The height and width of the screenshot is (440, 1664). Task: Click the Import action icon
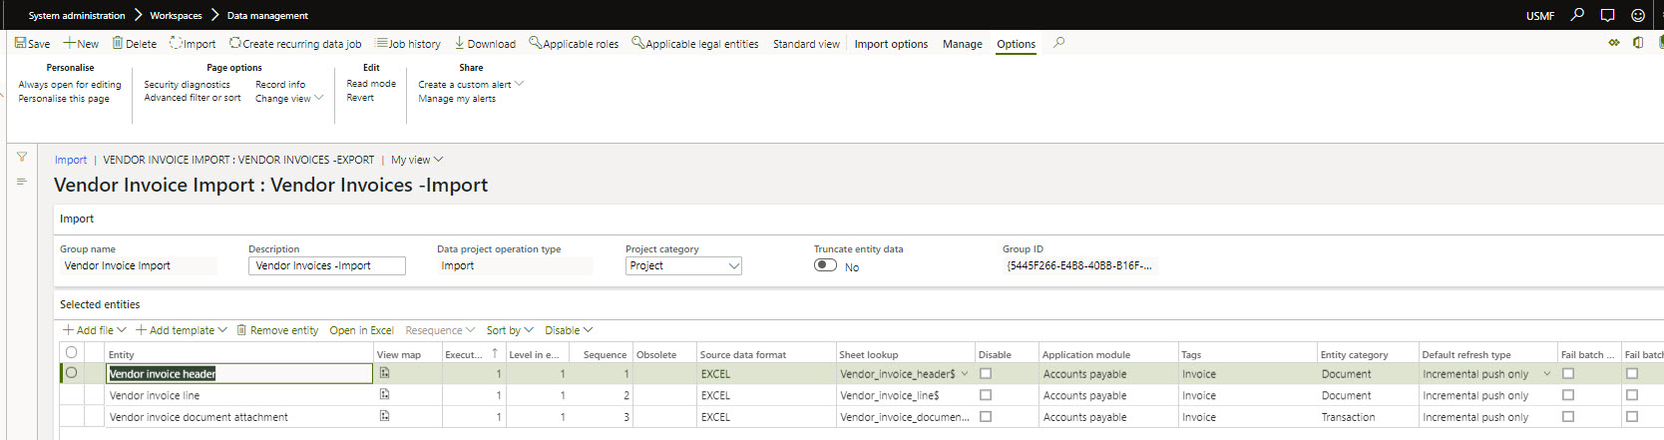pos(176,43)
